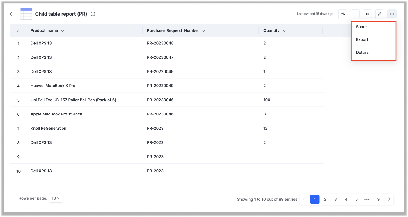Click the Product_name column header

point(44,31)
